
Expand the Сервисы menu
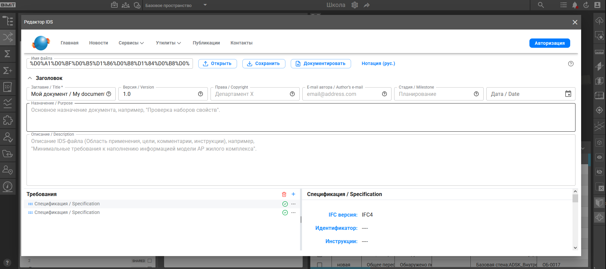(131, 43)
